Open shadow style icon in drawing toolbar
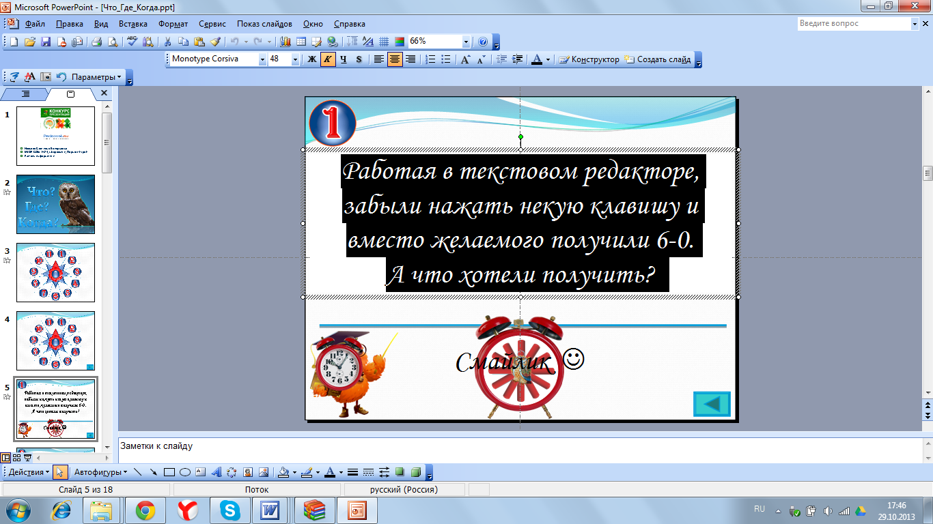933x524 pixels. [x=400, y=472]
